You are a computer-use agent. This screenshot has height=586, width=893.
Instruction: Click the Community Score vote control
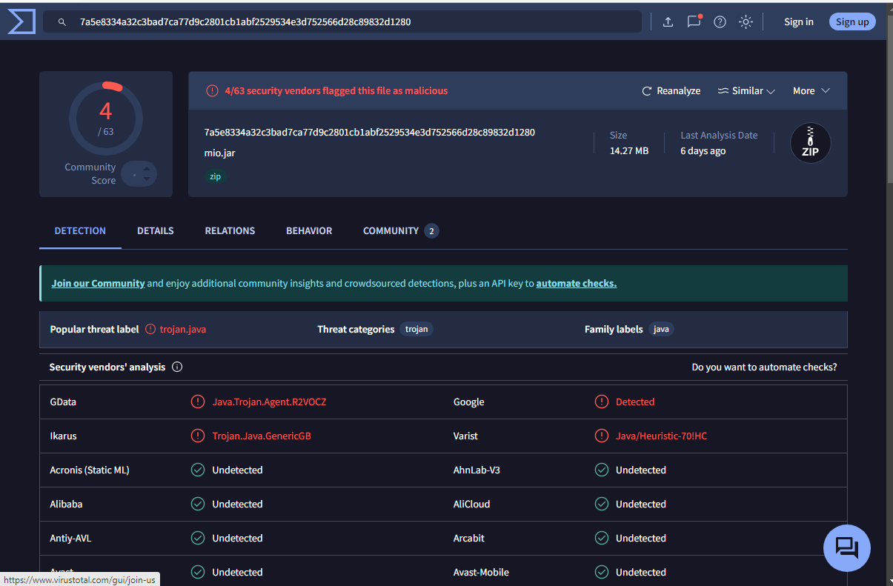(x=139, y=174)
